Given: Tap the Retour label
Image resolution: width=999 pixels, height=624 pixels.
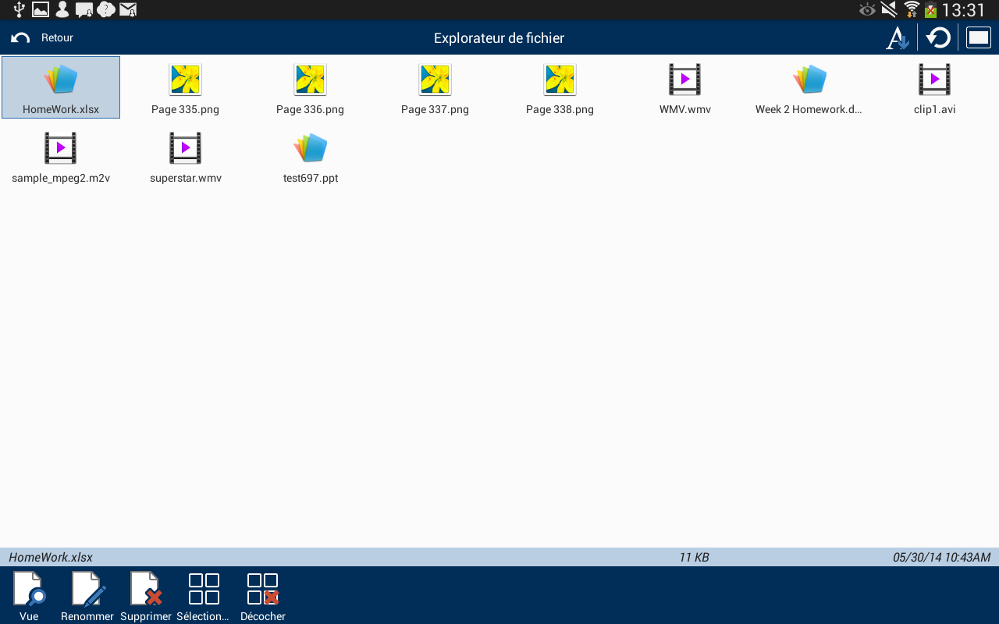Looking at the screenshot, I should point(57,37).
